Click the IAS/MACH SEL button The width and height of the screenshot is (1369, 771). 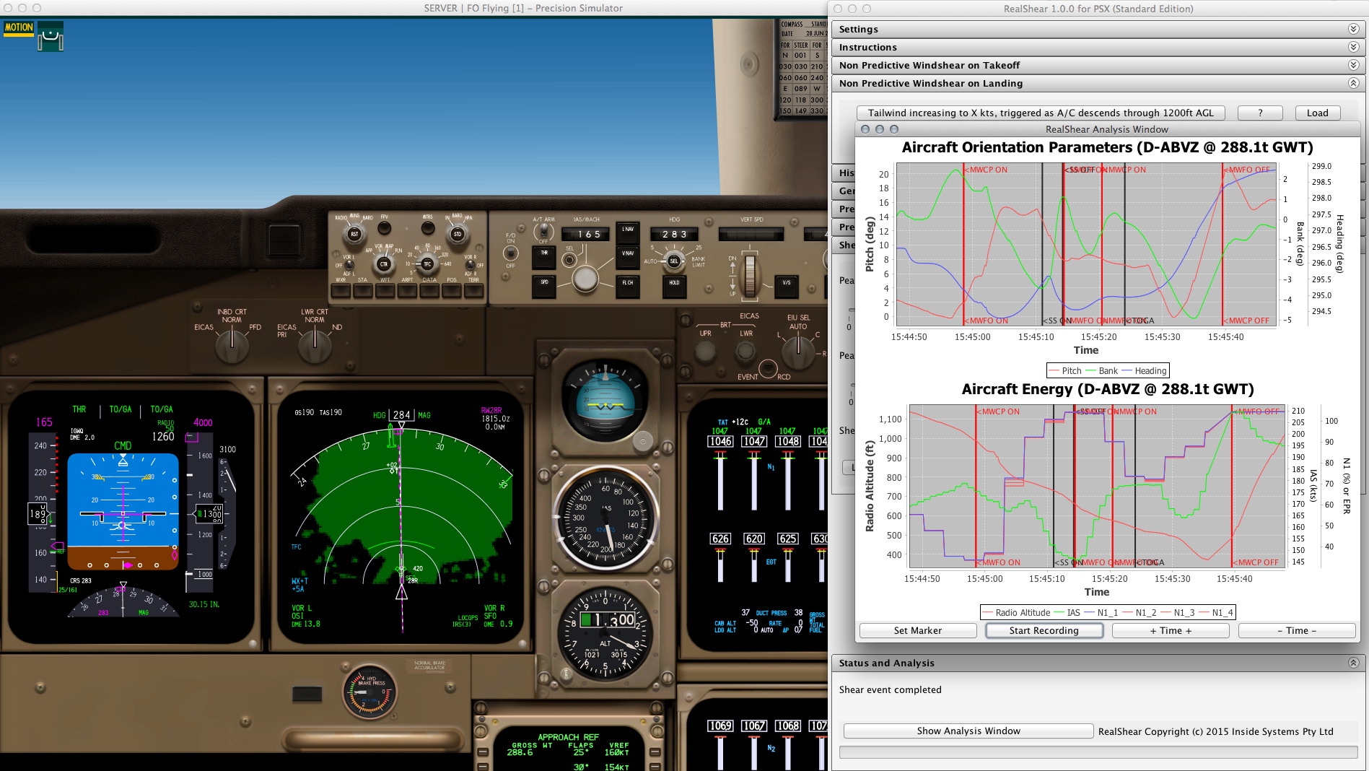(x=569, y=260)
